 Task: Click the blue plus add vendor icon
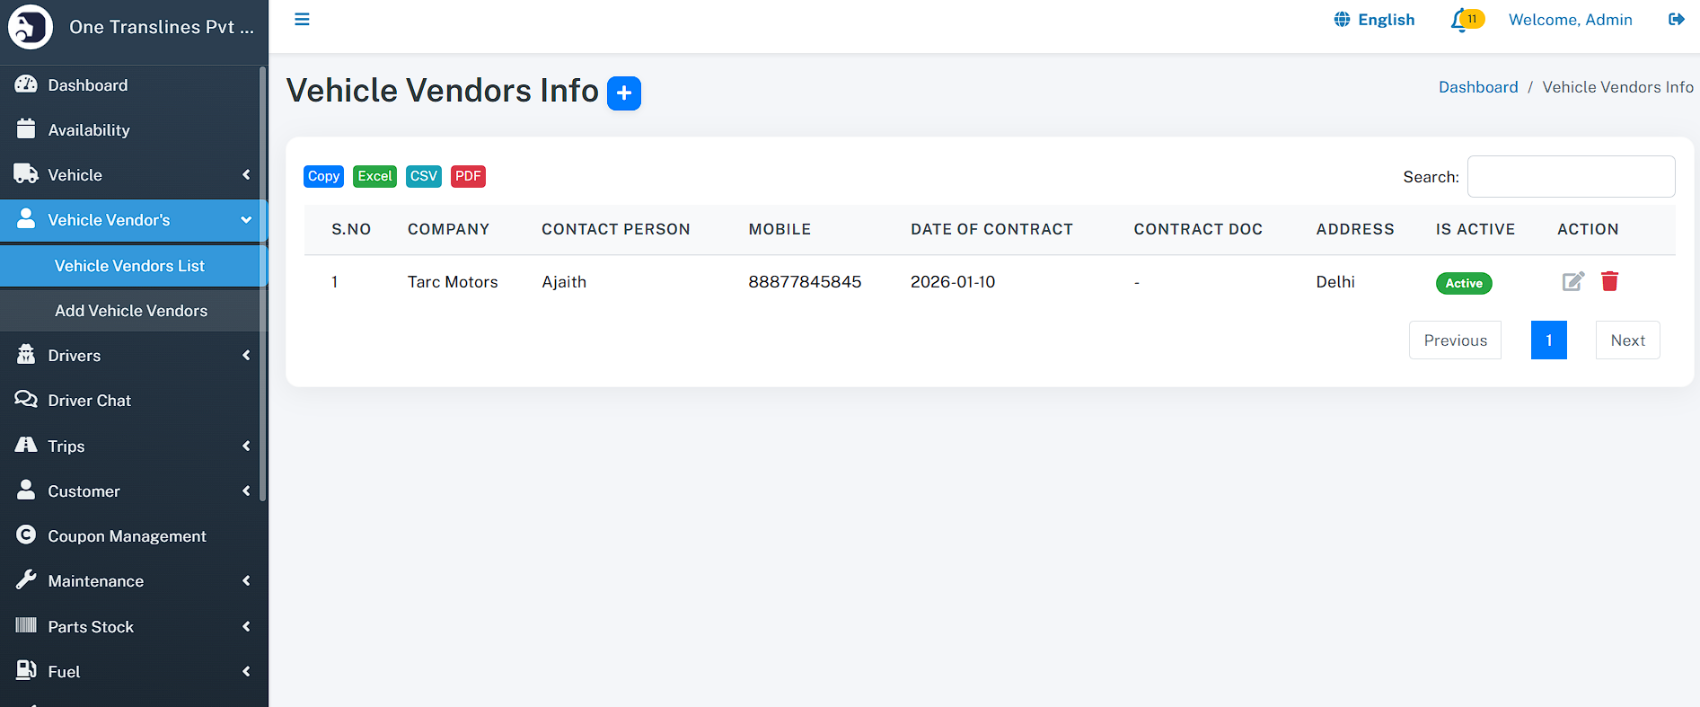click(x=623, y=93)
